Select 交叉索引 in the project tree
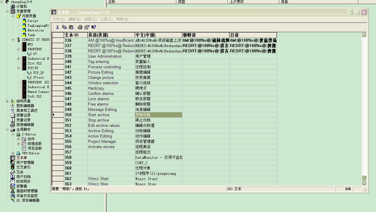Screen dimensions: 376x212 (23, 167)
